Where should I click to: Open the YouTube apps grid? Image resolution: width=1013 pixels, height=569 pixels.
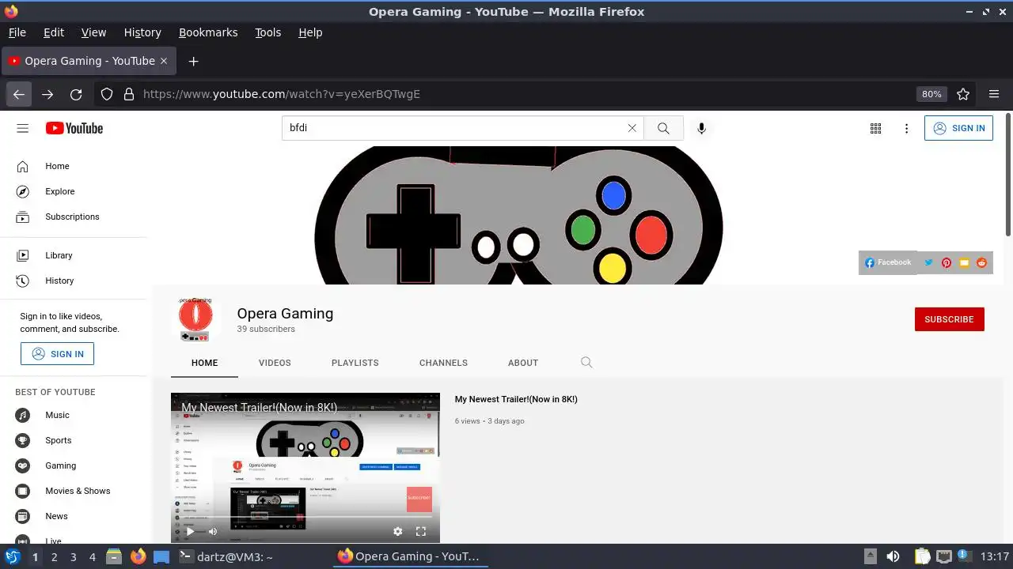[875, 128]
